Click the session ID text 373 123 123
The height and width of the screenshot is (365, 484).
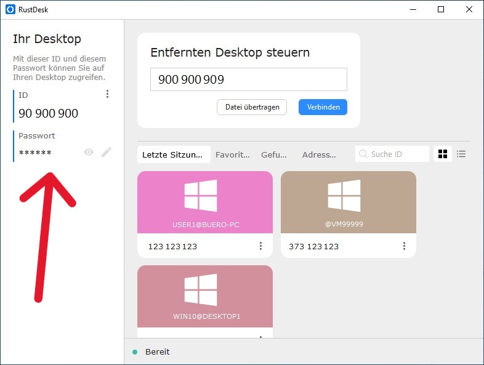click(313, 247)
